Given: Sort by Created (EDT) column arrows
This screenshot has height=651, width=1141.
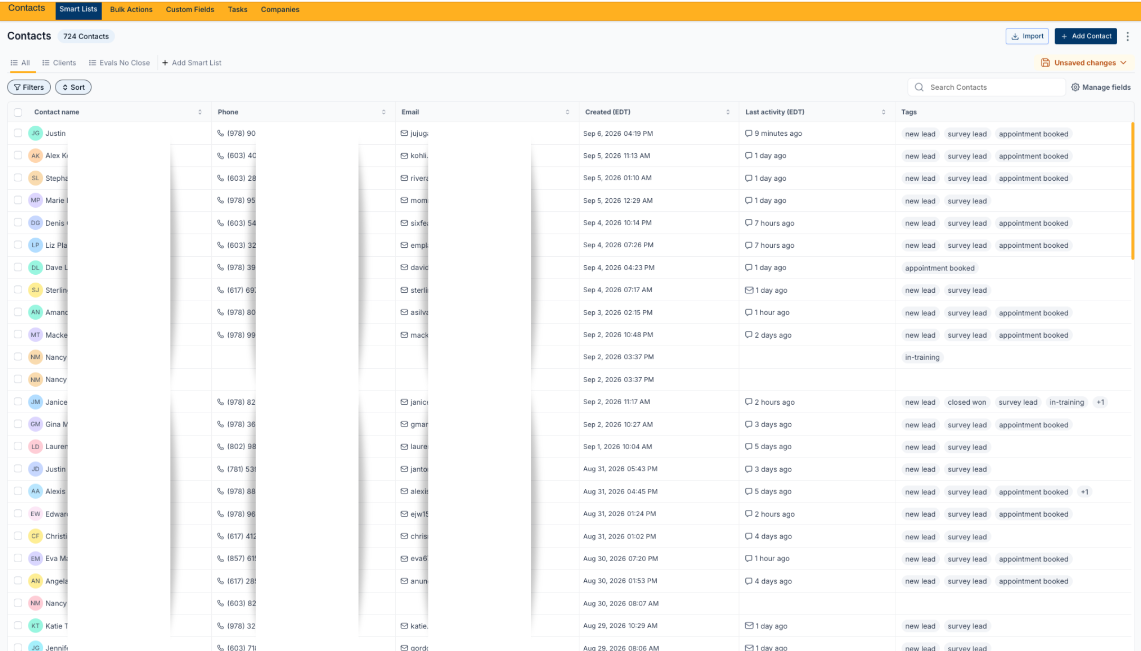Looking at the screenshot, I should click(728, 112).
